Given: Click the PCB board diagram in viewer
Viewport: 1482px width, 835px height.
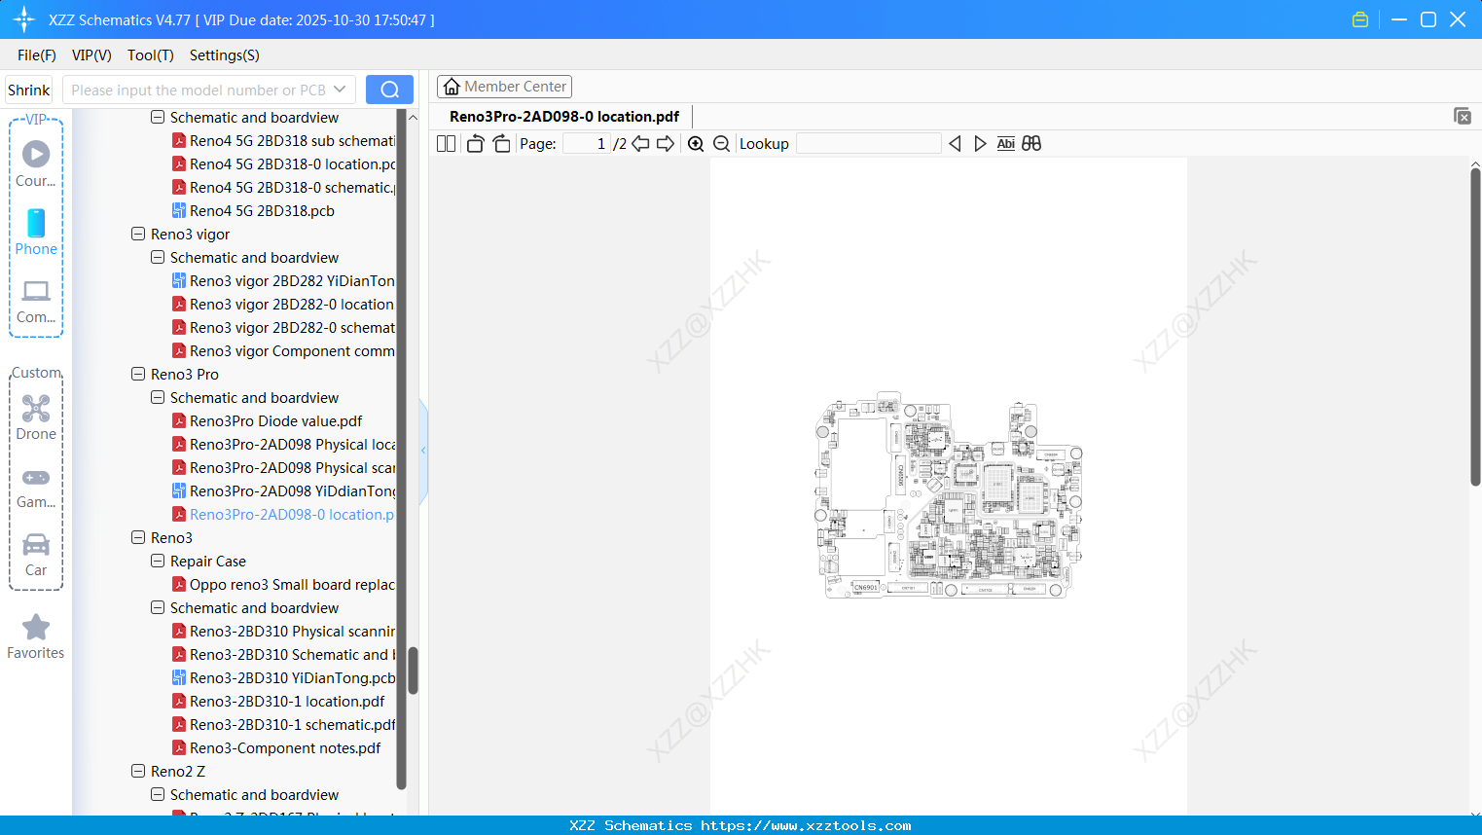Looking at the screenshot, I should point(949,494).
